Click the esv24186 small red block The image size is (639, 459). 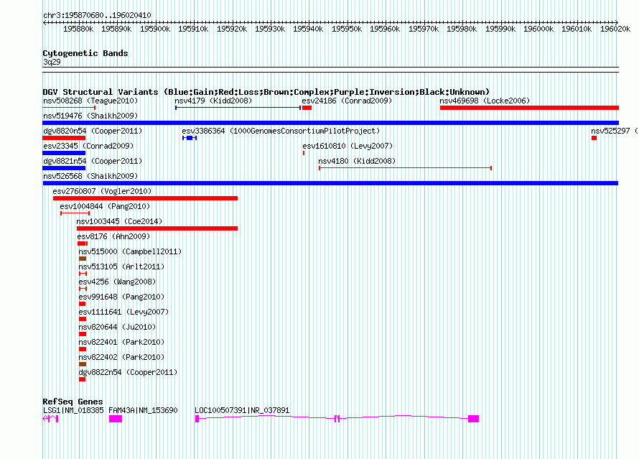point(307,108)
